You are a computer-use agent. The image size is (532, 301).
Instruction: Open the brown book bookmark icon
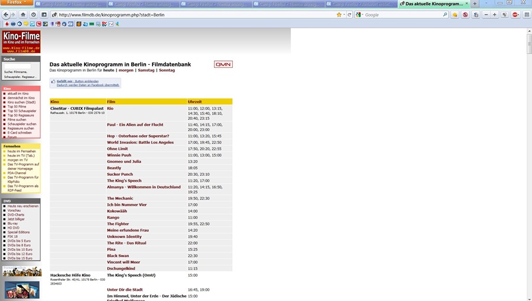pos(79,24)
